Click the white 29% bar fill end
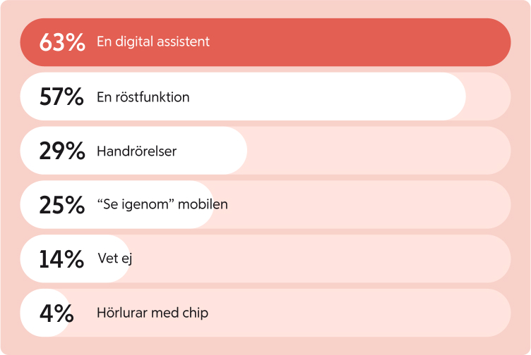This screenshot has height=355, width=531. [235, 150]
